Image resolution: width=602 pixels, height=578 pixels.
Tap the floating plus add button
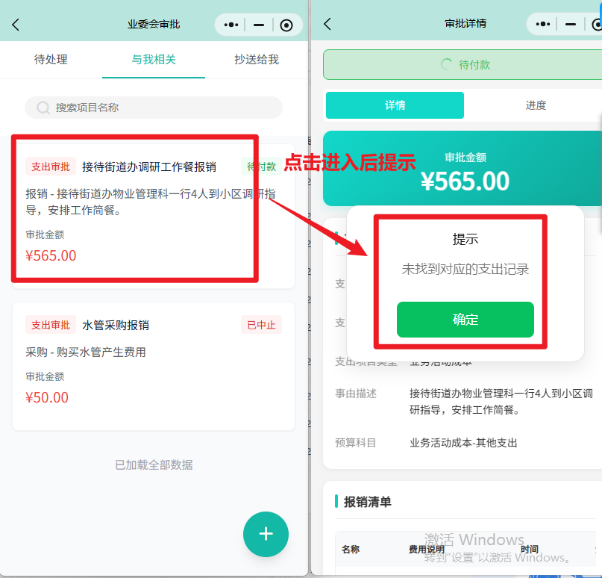(x=266, y=534)
